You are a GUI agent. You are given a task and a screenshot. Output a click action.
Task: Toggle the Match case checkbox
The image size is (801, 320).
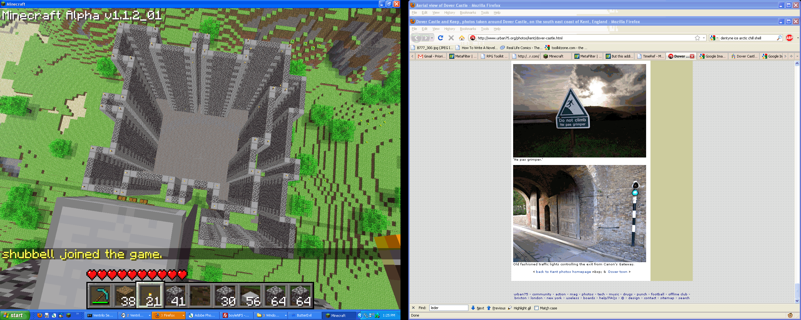[x=536, y=308]
